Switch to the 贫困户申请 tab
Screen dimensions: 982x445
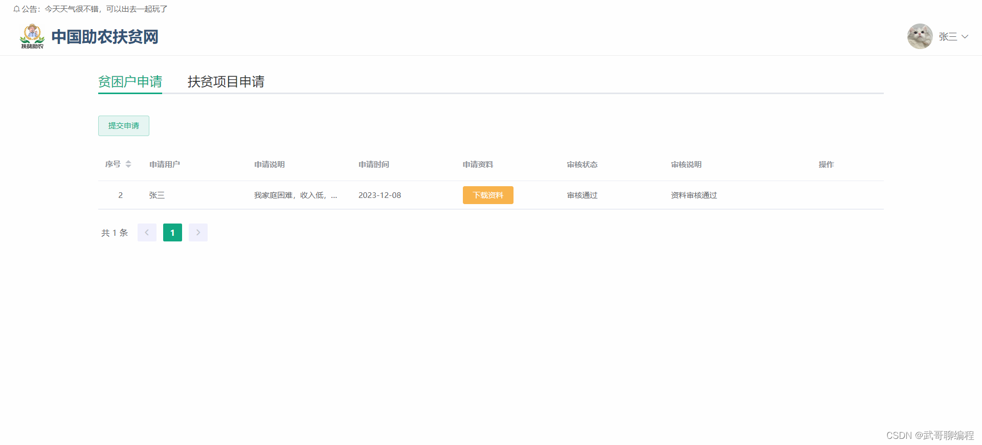click(x=130, y=82)
